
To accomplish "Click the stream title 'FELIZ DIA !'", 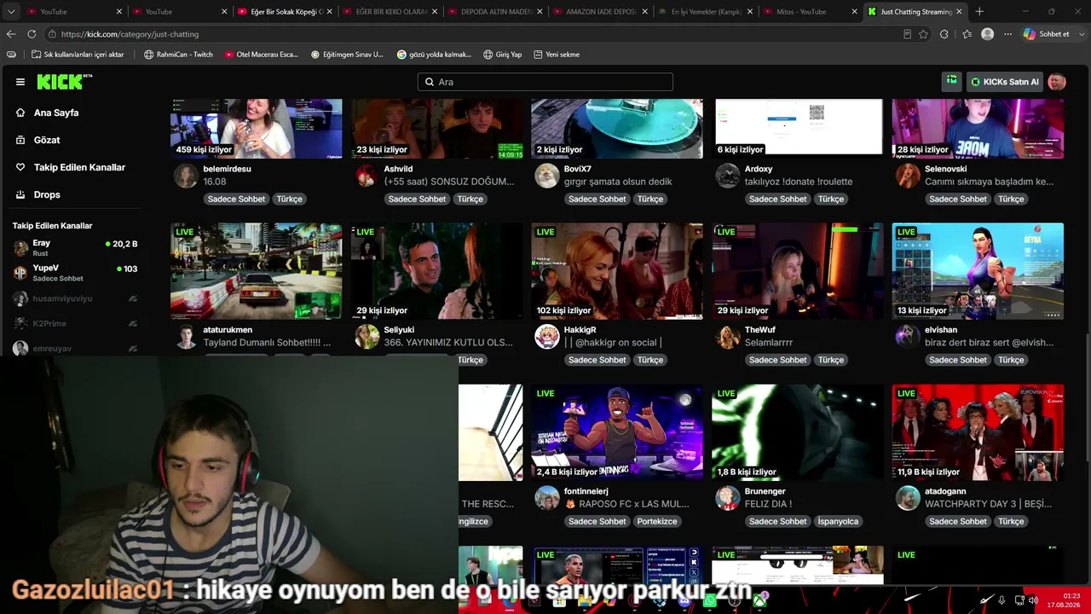I will (x=769, y=504).
